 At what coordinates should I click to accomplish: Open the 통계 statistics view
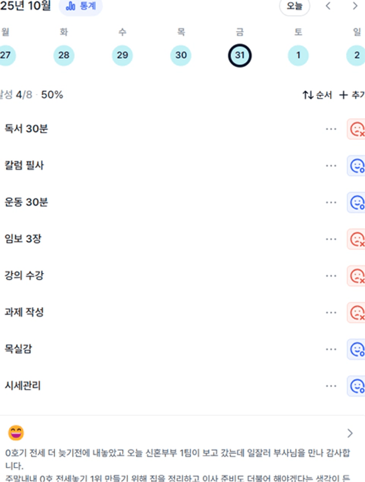tap(81, 7)
